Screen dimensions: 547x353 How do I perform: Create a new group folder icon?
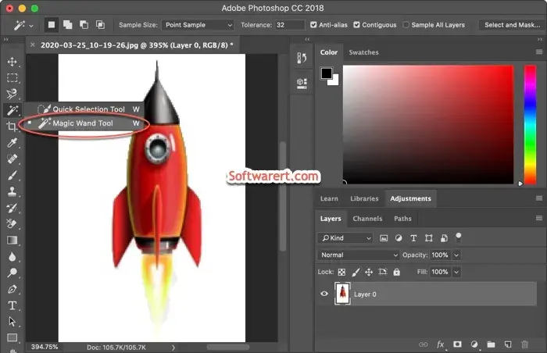pos(492,344)
